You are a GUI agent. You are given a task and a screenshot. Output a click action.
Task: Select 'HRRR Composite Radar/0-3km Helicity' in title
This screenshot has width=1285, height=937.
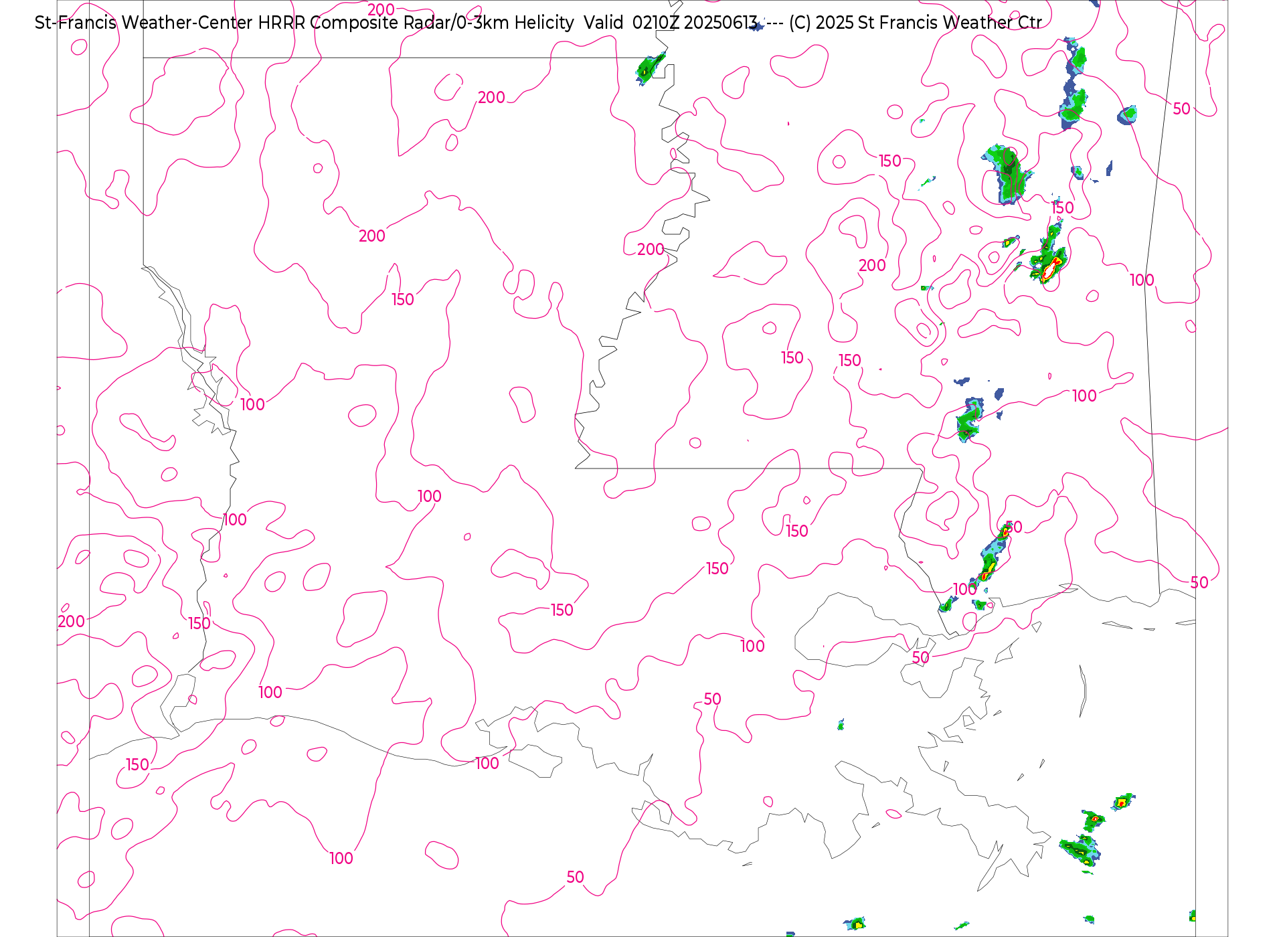click(416, 23)
